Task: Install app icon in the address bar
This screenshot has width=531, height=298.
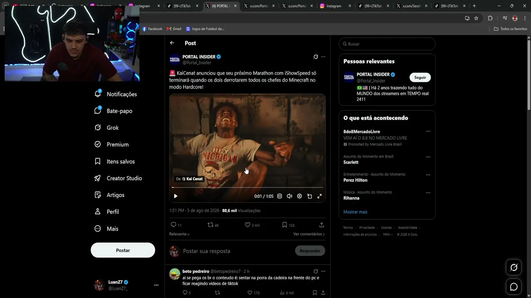Action: point(467,18)
